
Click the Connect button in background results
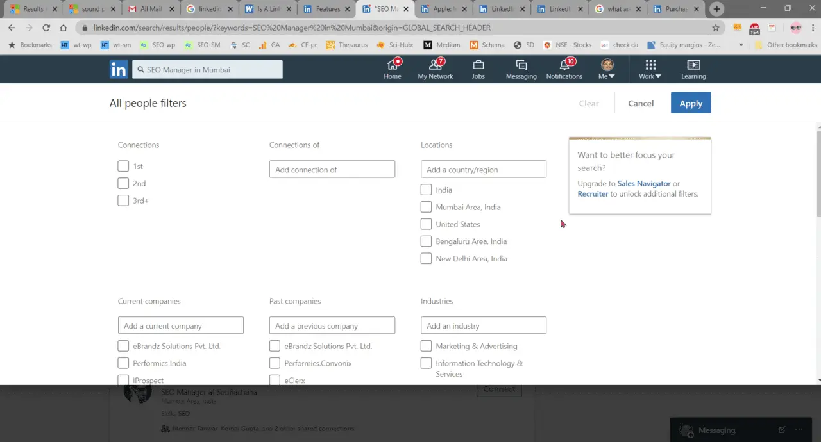[x=499, y=389]
